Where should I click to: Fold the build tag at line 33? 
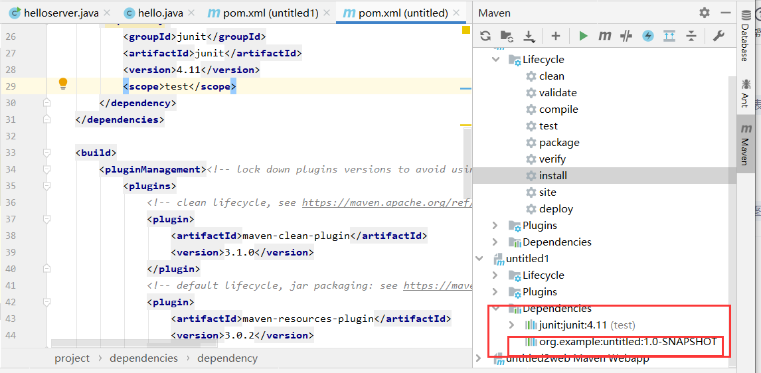46,153
